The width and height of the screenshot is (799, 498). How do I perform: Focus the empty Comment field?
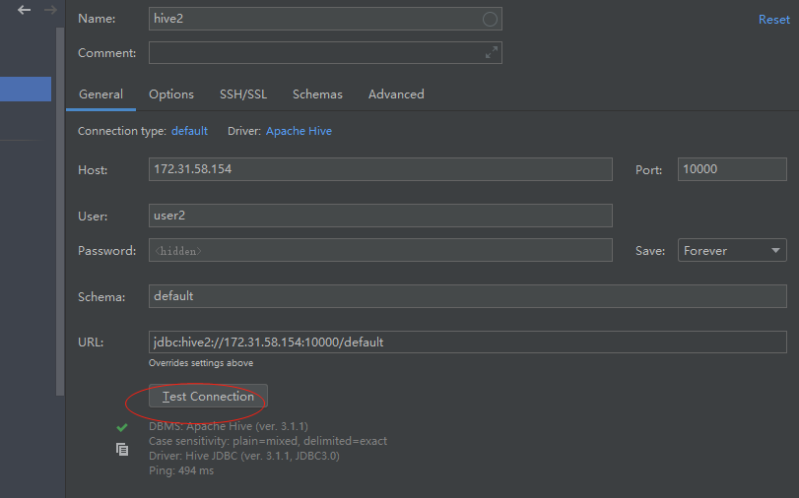[x=325, y=53]
